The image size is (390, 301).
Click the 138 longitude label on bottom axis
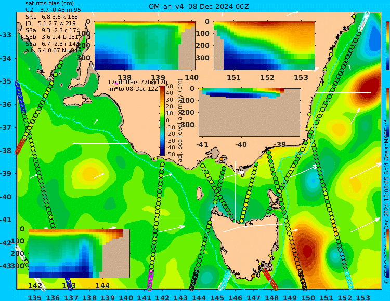point(89,297)
